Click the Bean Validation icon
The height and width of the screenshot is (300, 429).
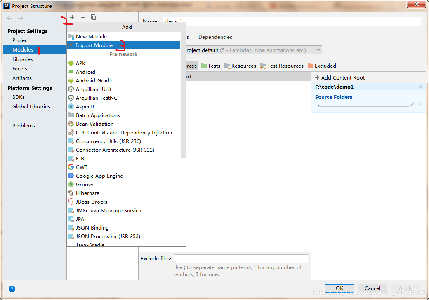71,124
